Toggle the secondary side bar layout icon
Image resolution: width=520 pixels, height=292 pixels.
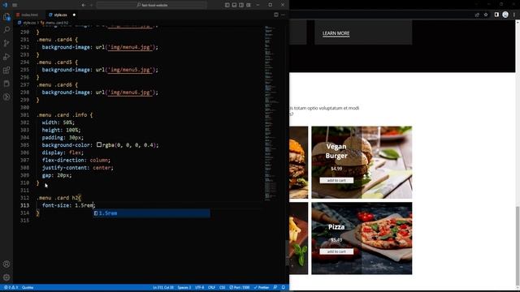(241, 5)
